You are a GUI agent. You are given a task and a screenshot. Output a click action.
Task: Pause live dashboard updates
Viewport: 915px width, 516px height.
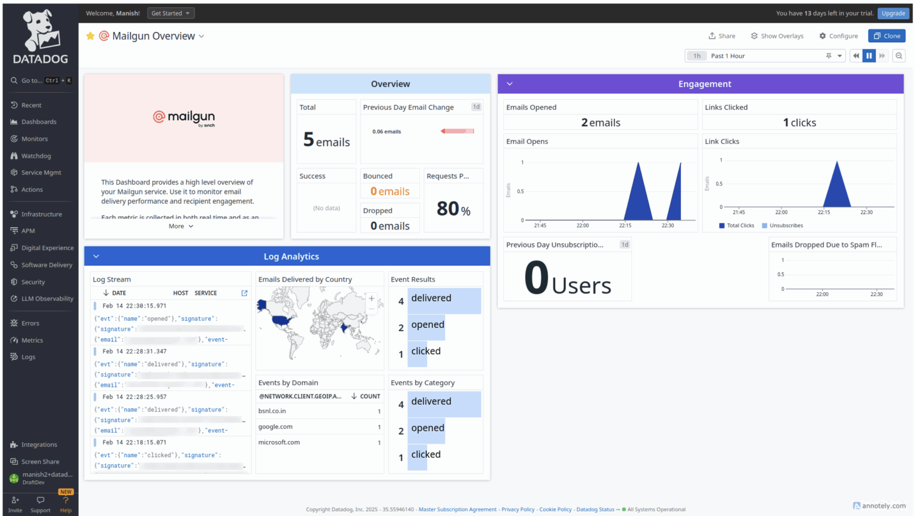(869, 55)
